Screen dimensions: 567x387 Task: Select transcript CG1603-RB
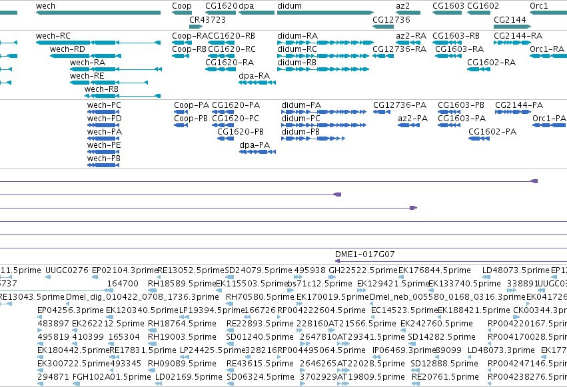(447, 43)
